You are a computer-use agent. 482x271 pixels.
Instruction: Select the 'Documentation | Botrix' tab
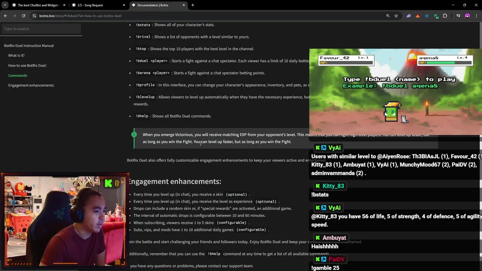click(158, 5)
